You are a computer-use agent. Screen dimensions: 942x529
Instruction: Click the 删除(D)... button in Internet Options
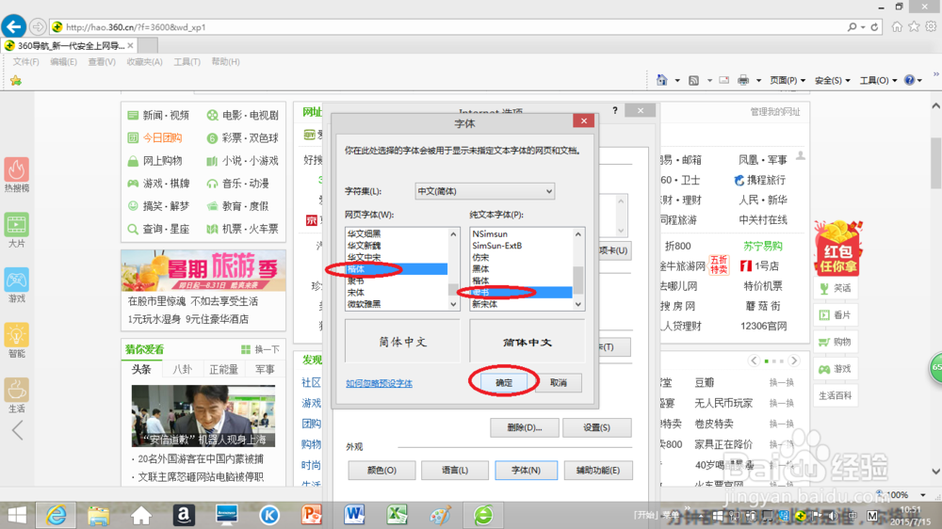click(525, 427)
